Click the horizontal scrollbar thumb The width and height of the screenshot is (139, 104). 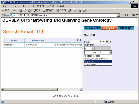[31, 89]
